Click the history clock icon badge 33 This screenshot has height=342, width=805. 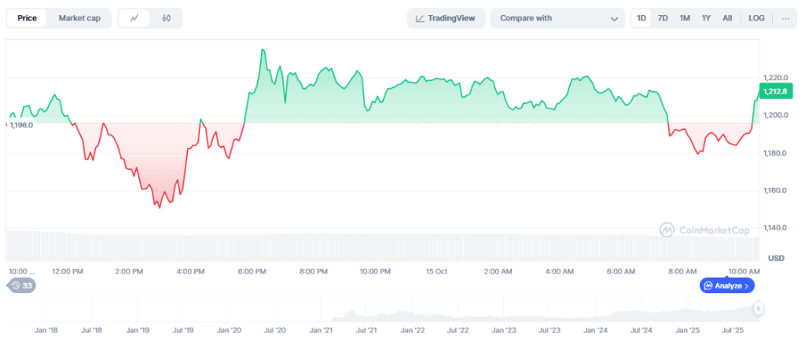click(x=21, y=285)
